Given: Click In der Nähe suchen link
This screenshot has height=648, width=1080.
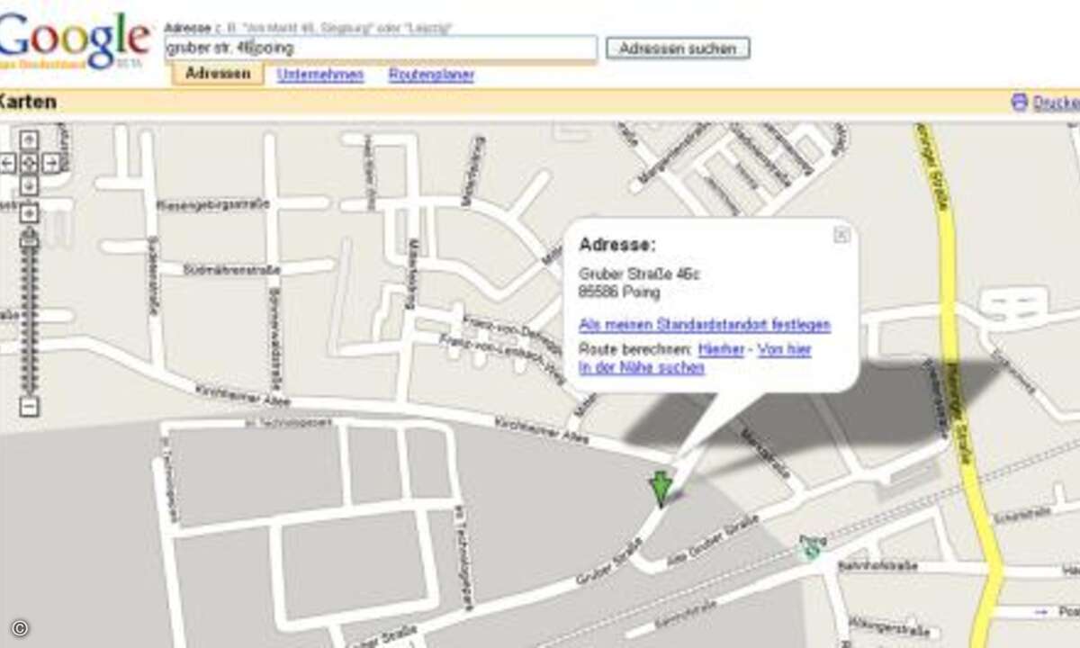Looking at the screenshot, I should (x=642, y=367).
